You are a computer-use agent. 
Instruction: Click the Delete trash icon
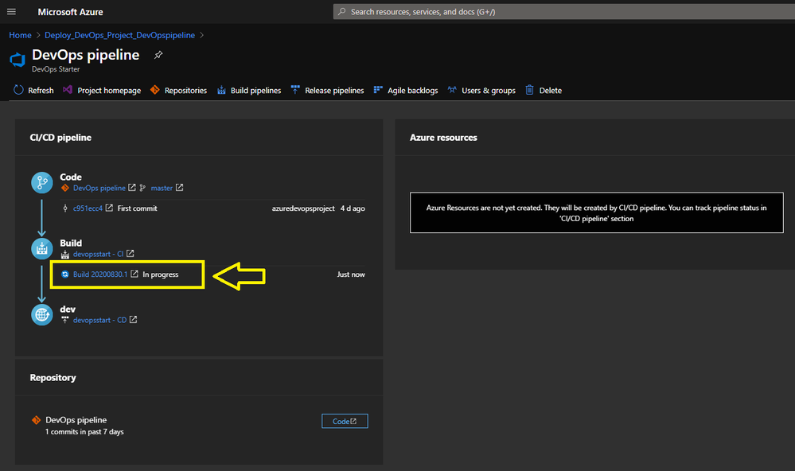529,90
